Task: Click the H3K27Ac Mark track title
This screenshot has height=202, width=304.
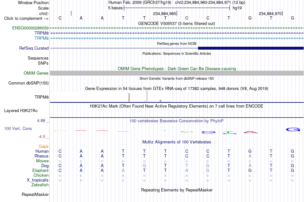Action: (177, 106)
